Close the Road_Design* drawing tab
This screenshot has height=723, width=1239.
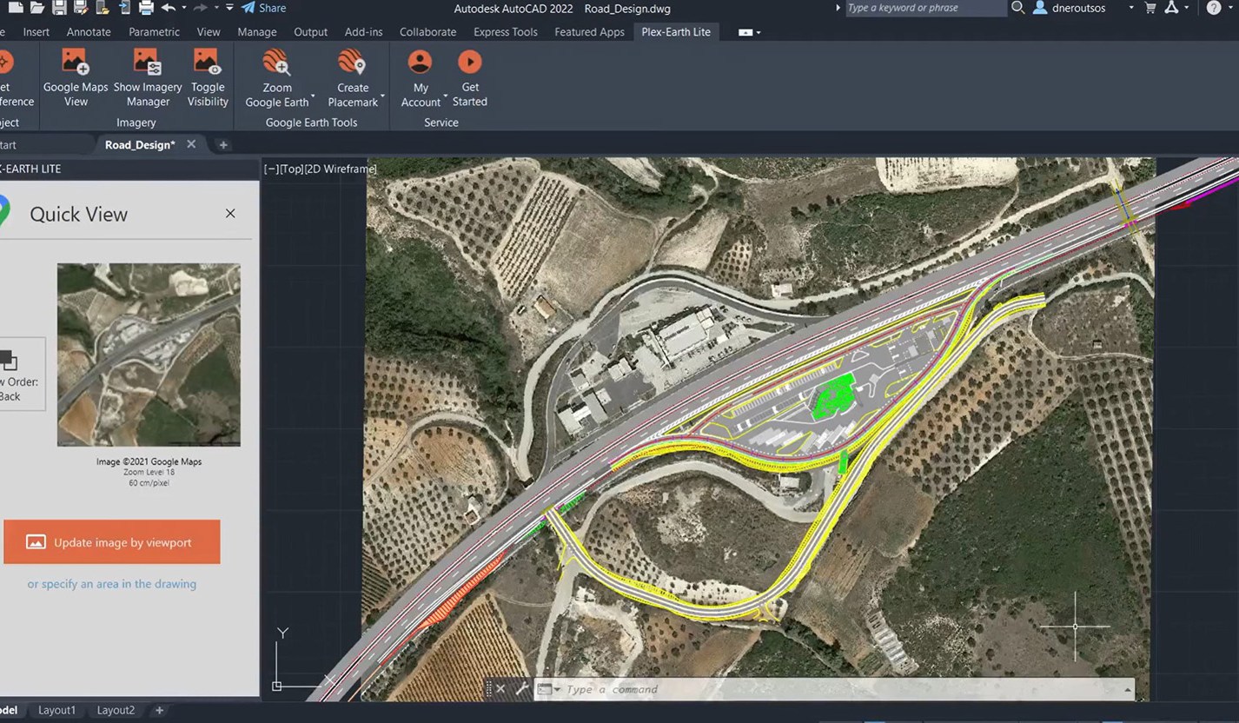tap(191, 144)
